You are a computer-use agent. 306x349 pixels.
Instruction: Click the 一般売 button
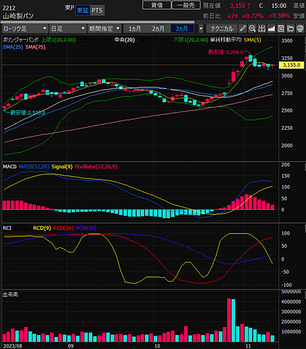click(x=186, y=5)
